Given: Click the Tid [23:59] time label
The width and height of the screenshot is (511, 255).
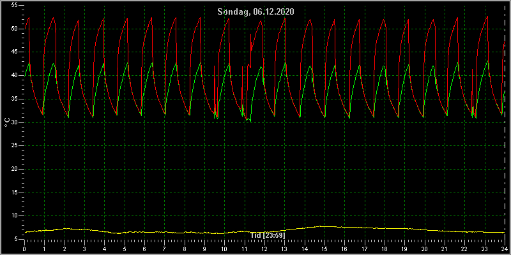Looking at the screenshot, I should (x=268, y=235).
